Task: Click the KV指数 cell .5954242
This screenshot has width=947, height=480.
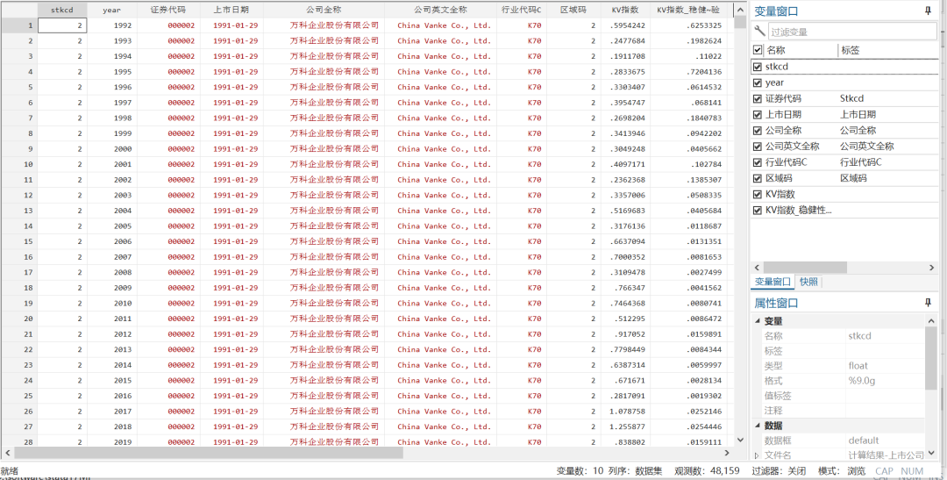Action: [x=626, y=25]
